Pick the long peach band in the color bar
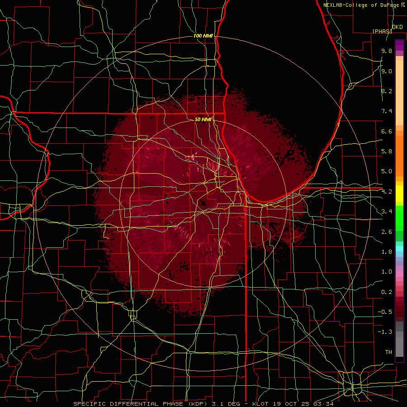407x407 pixels. pos(399,93)
